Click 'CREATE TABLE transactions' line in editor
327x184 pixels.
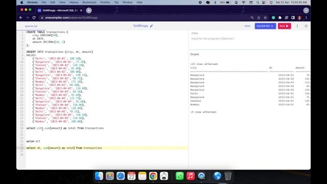(47, 32)
